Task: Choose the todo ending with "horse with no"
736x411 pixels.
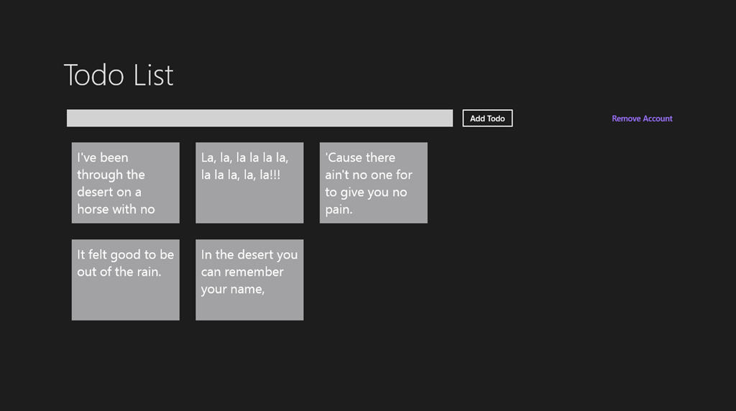Action: [x=125, y=183]
